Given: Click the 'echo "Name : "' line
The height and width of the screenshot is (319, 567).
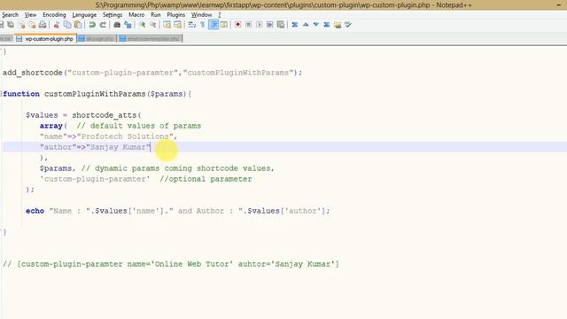Looking at the screenshot, I should coord(177,211).
